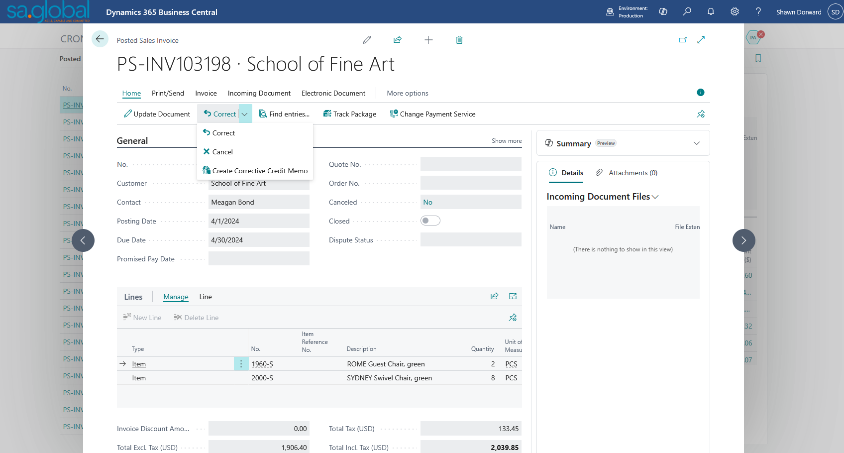
Task: Open the search magnifier icon
Action: [687, 11]
